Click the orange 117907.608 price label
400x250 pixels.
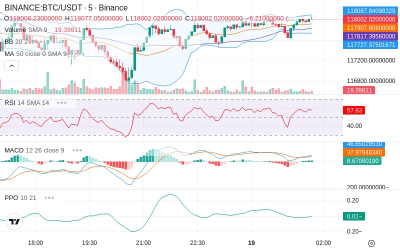[370, 28]
